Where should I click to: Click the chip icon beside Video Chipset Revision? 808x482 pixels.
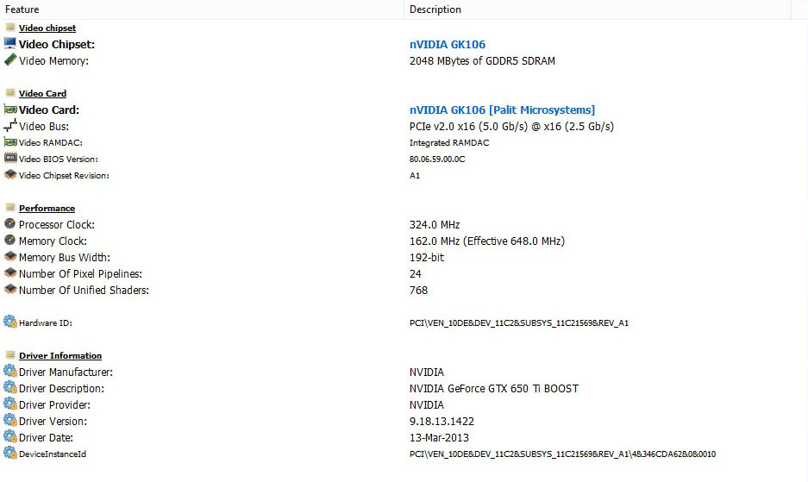pyautogui.click(x=10, y=174)
